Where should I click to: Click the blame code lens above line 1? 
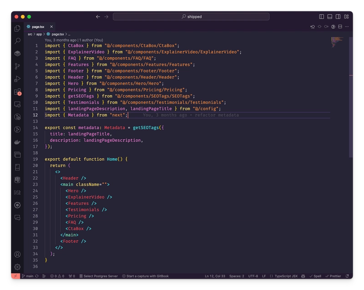[74, 40]
